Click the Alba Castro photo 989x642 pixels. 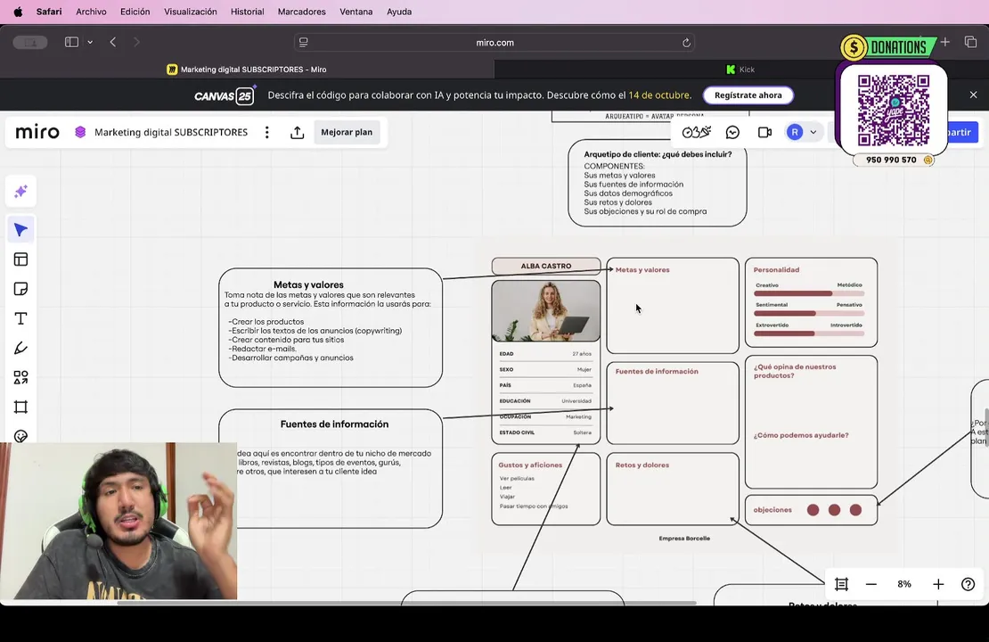click(x=545, y=310)
